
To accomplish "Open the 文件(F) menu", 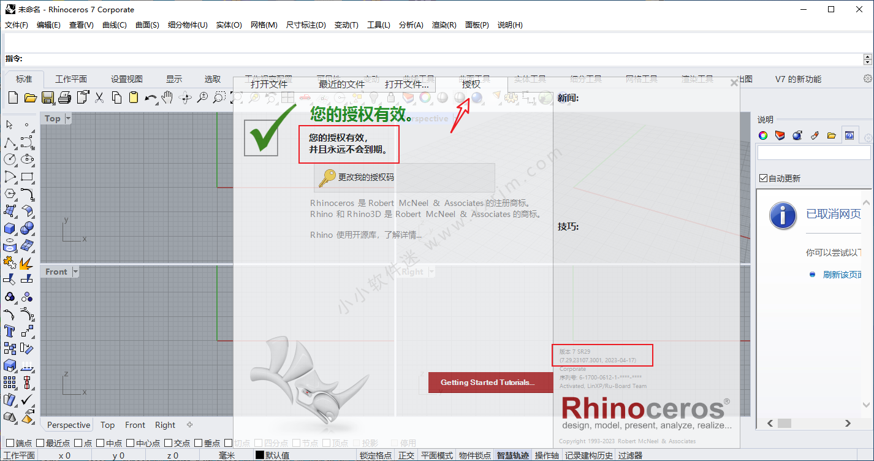I will pos(17,25).
